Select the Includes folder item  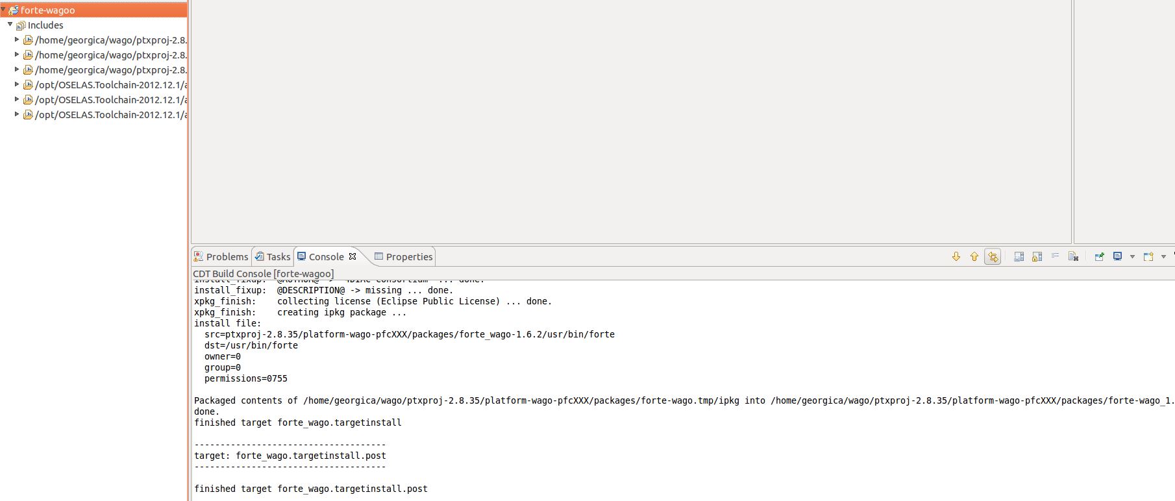tap(45, 25)
